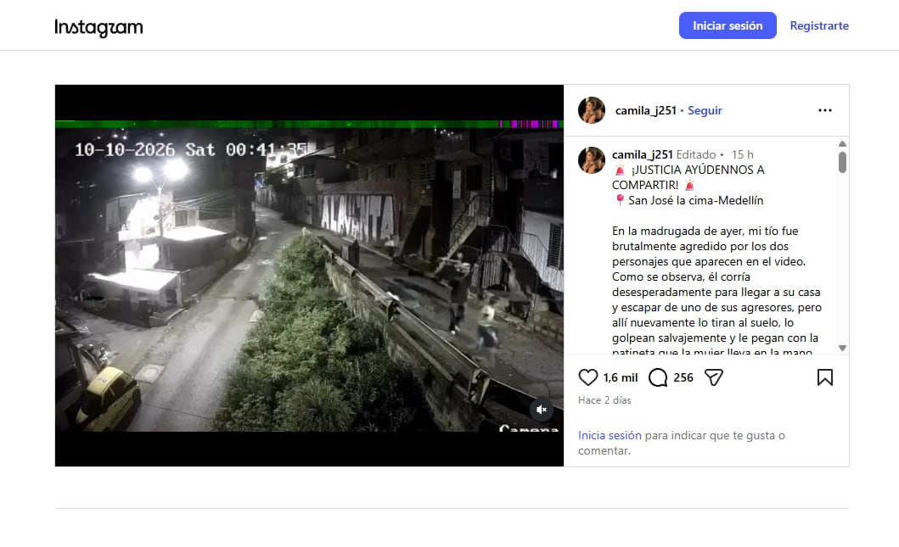Click the 1,6 mil likes count
This screenshot has width=899, height=547.
(621, 377)
